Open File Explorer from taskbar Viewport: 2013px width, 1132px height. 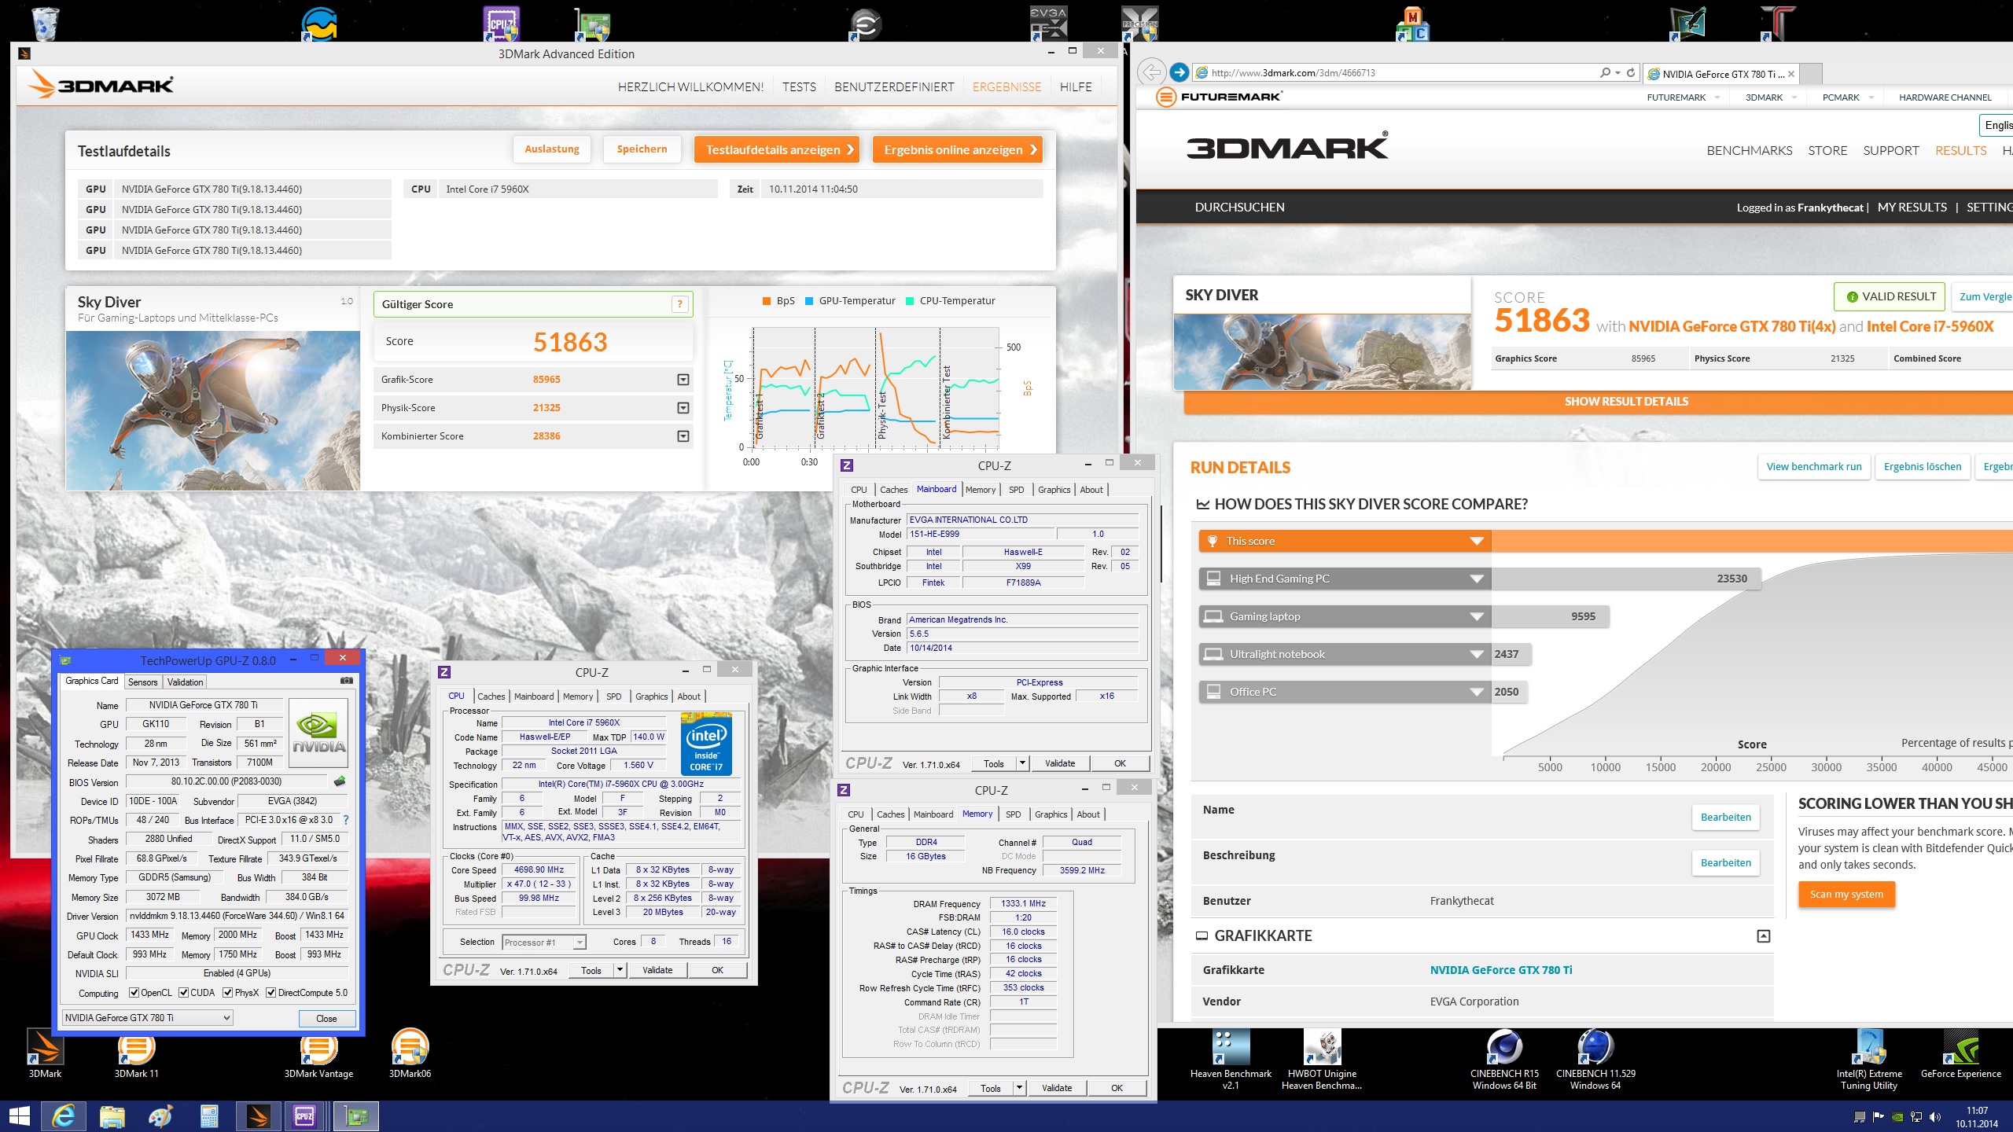(112, 1116)
